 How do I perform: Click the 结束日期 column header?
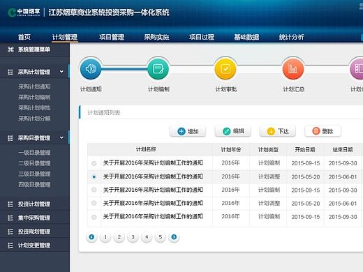[343, 150]
